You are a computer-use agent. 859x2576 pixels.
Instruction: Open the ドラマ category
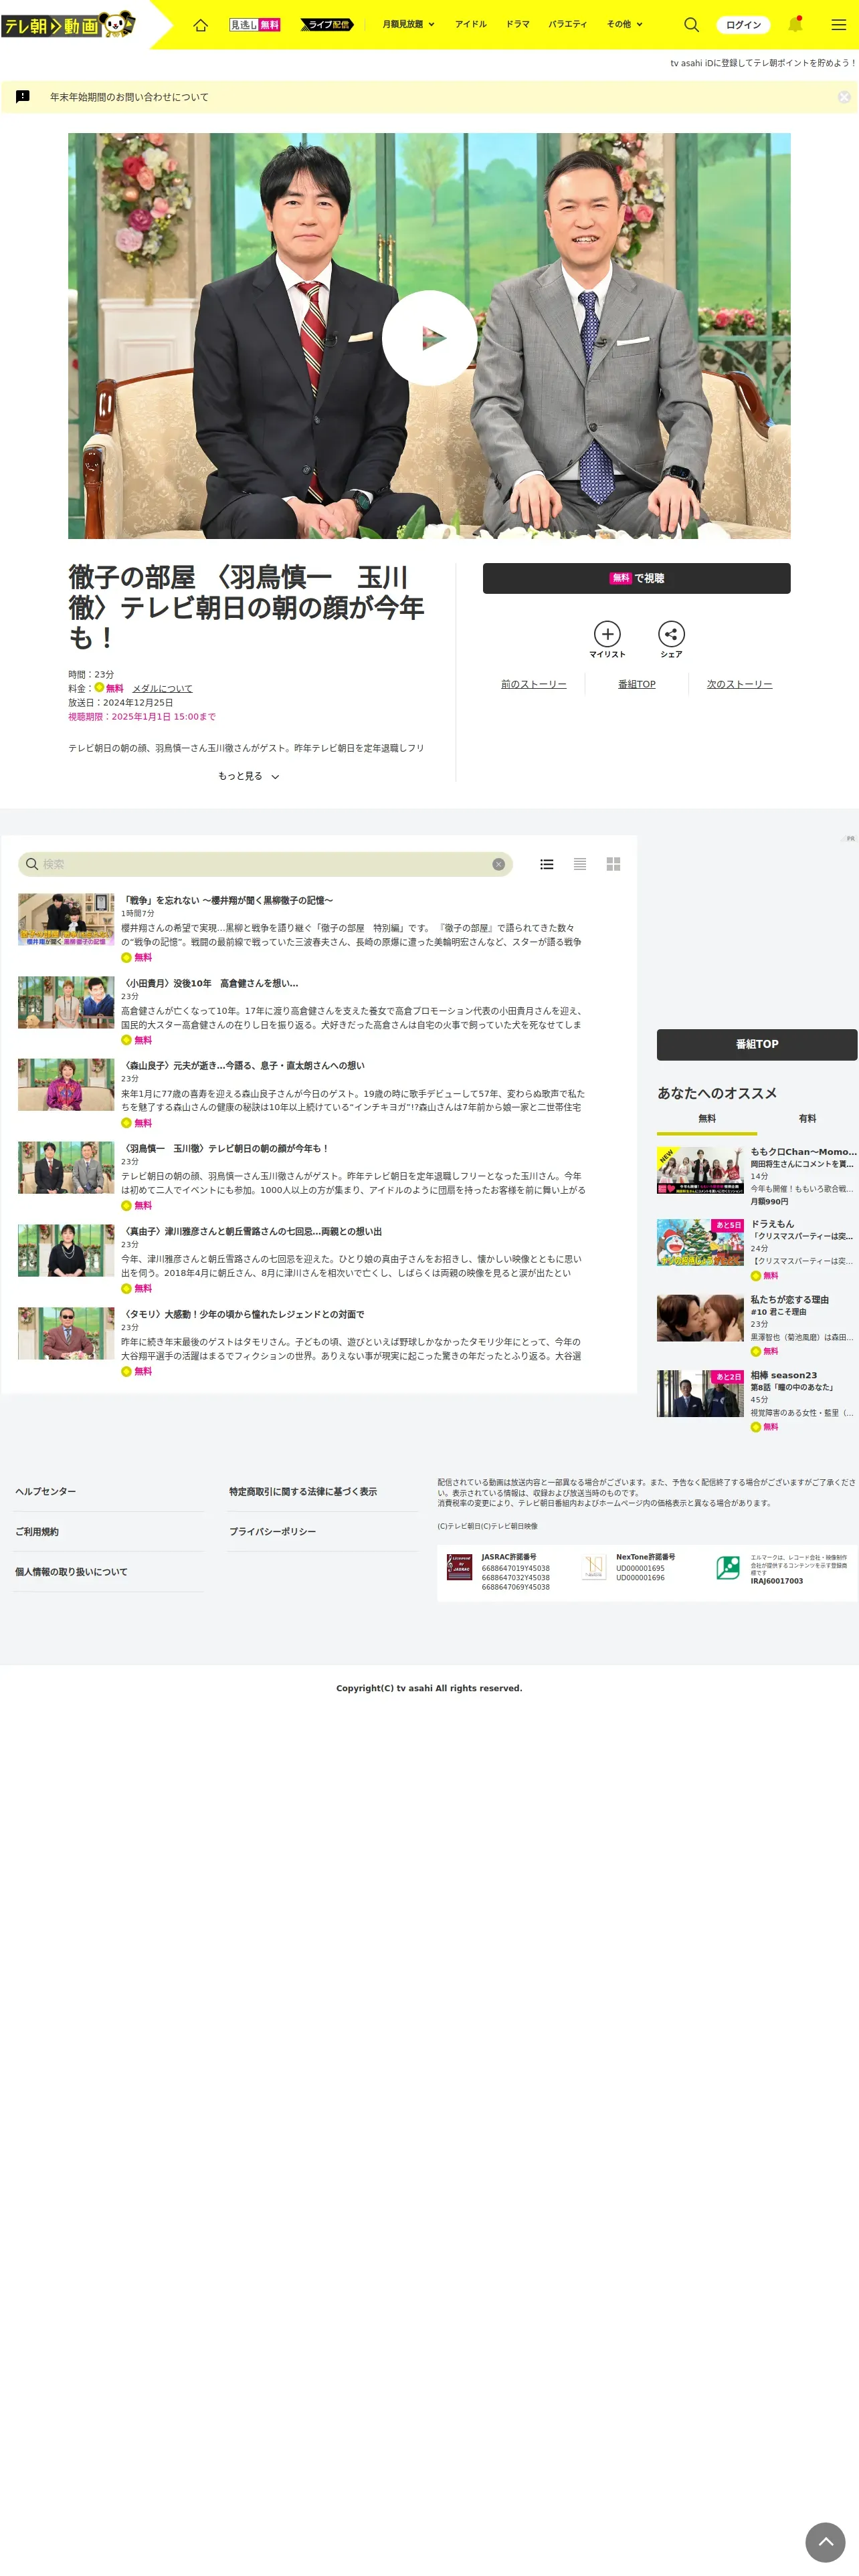[x=517, y=24]
